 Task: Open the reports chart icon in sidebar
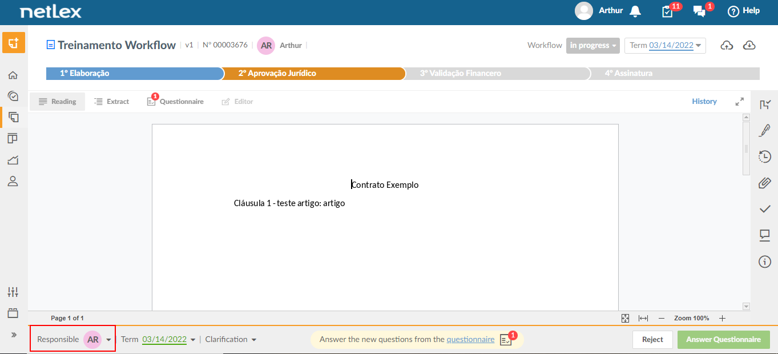13,160
